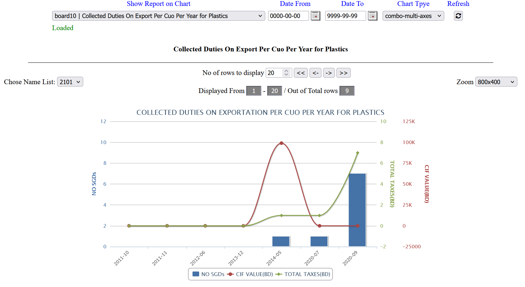
Task: Toggle CIF VALUE(BD) series in legend
Action: tap(250, 274)
